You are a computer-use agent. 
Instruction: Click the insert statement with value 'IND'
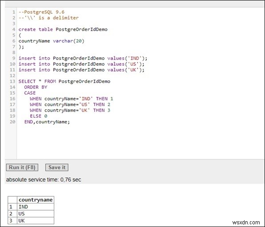click(x=83, y=58)
